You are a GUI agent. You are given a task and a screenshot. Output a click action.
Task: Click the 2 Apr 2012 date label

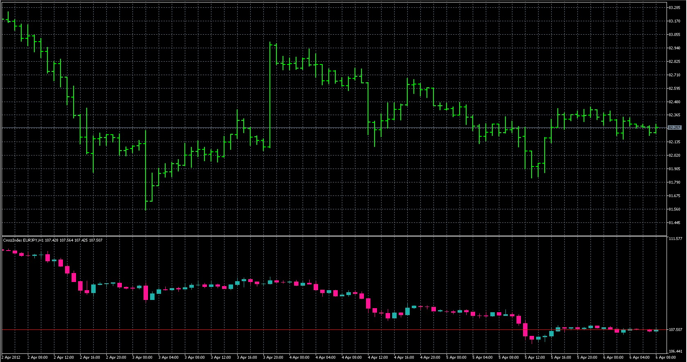click(x=11, y=358)
